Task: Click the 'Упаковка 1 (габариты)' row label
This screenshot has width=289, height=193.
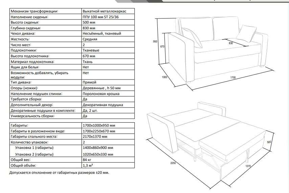Action: click(35, 148)
